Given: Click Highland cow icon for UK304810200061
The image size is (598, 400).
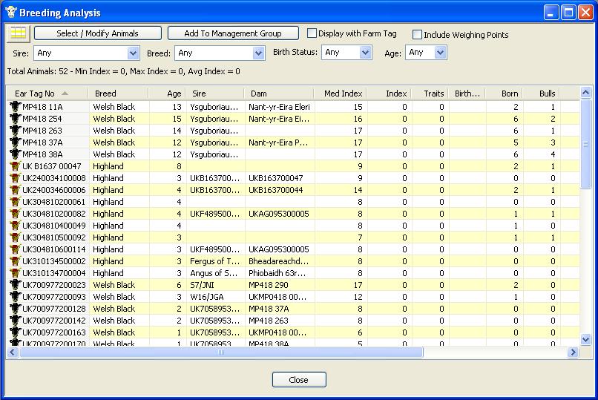Looking at the screenshot, I should point(15,201).
